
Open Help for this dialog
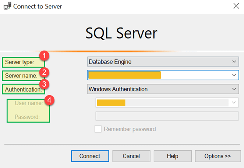coord(172,156)
